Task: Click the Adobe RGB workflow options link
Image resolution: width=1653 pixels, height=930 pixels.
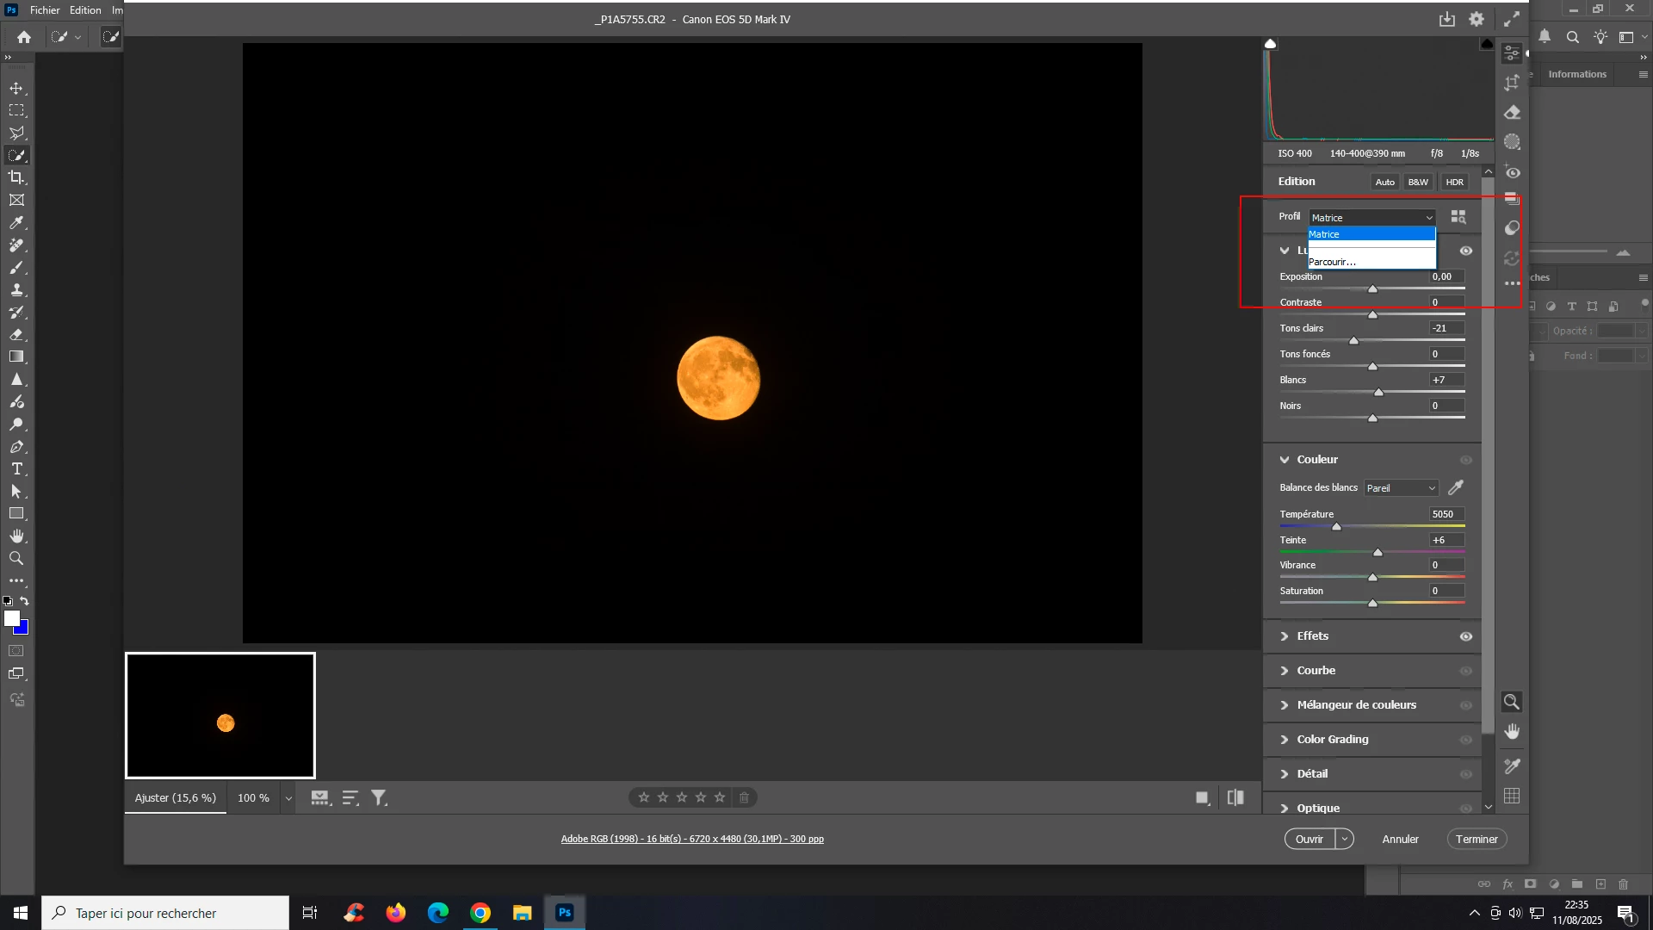Action: pos(692,839)
